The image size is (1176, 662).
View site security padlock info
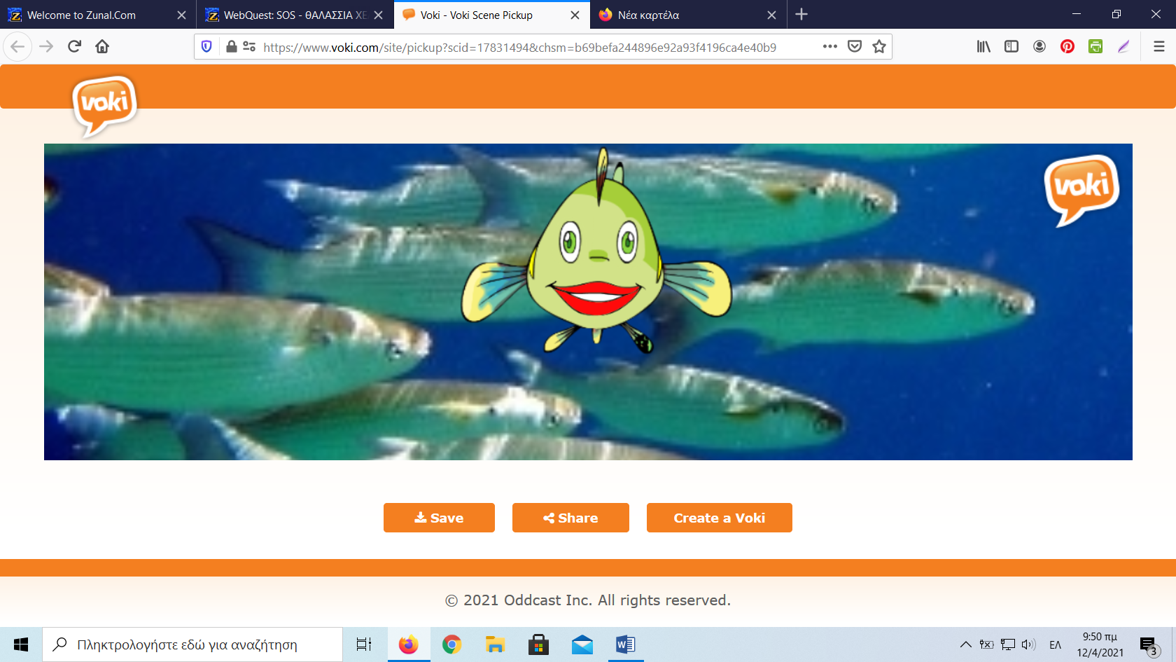(x=232, y=47)
